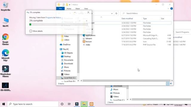Open This PC desktop icon
This screenshot has height=107, width=191.
click(5, 22)
